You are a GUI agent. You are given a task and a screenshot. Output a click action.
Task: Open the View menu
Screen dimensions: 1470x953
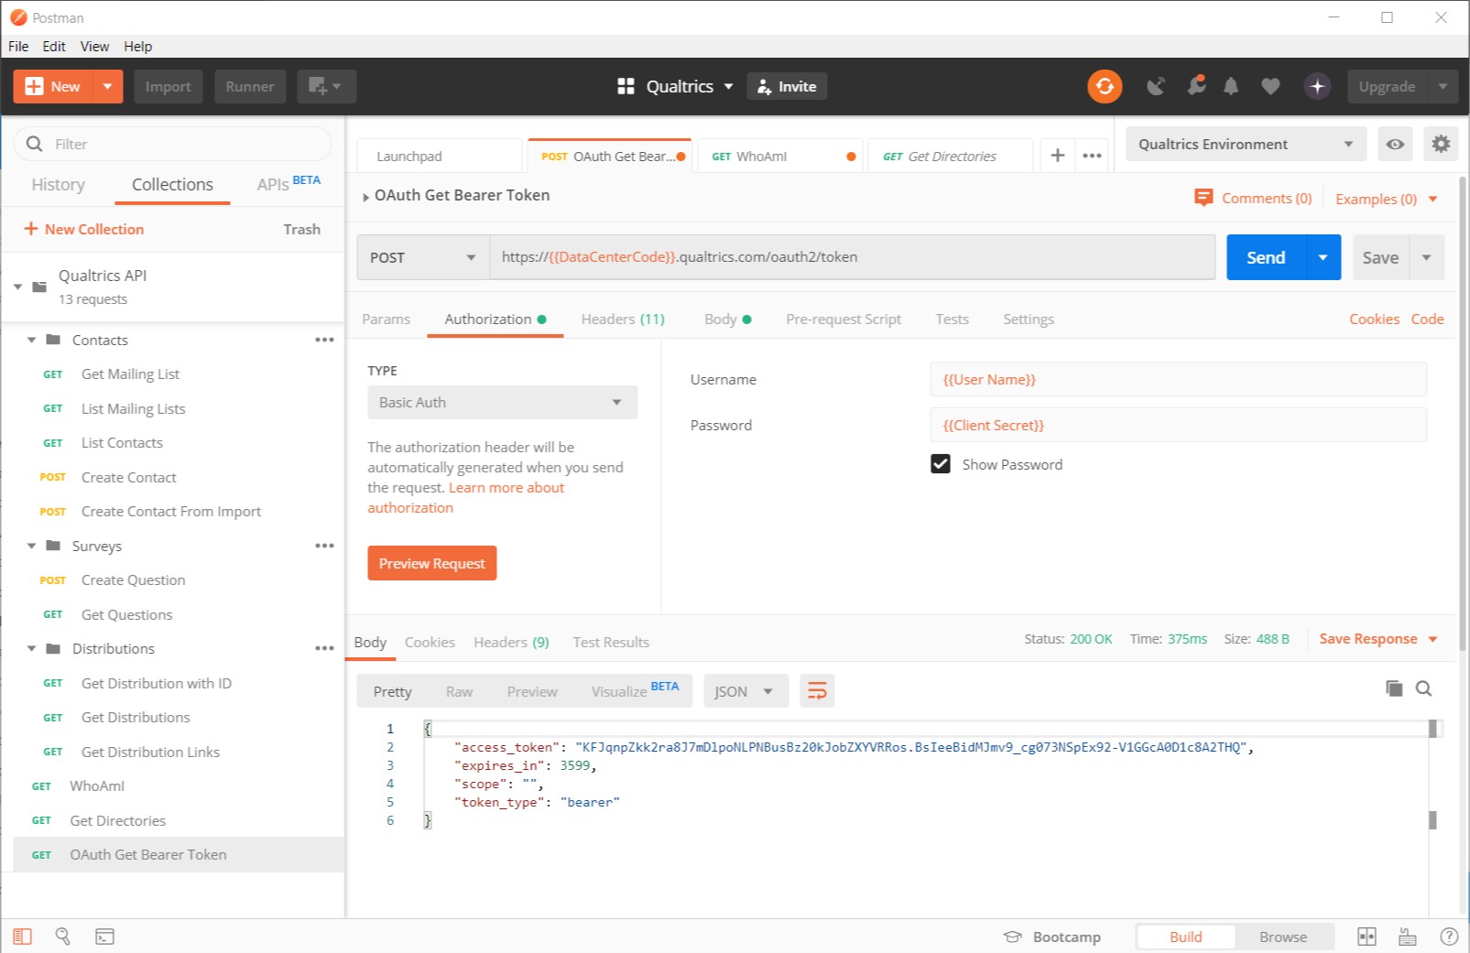point(94,46)
